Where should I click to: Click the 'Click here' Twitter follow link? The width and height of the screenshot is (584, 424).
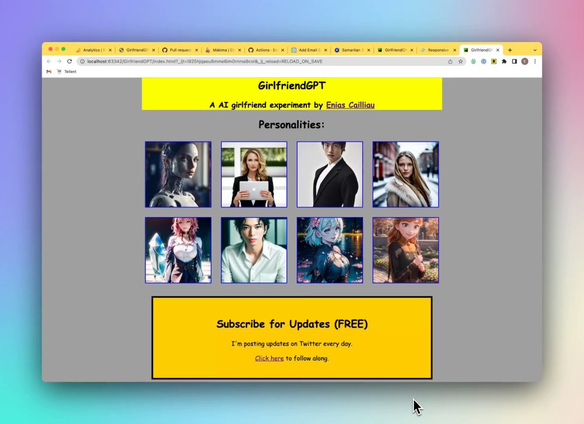269,358
